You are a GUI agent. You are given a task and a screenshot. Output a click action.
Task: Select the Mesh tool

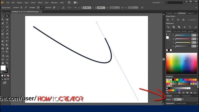(x=3, y=49)
